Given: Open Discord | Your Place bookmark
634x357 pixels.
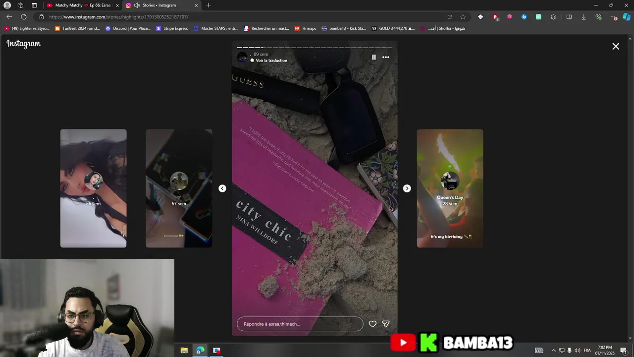Looking at the screenshot, I should click(x=128, y=28).
